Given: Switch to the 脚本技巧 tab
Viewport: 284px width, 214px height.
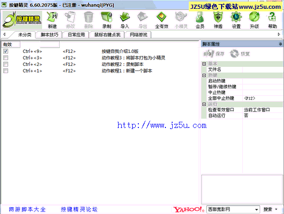Looking at the screenshot, I should (x=49, y=35).
